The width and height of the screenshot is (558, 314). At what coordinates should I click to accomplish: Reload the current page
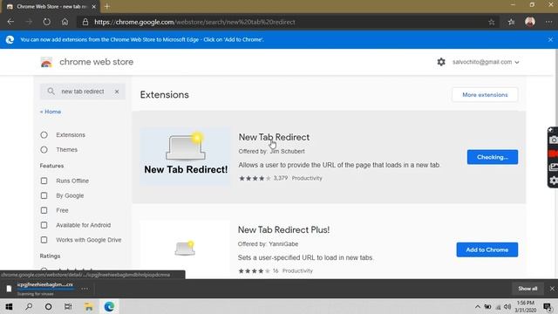[x=46, y=22]
